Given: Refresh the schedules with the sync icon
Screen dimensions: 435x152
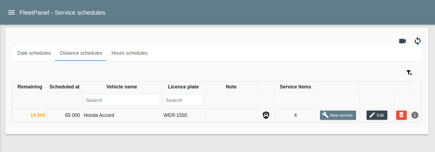Looking at the screenshot, I should [x=417, y=41].
